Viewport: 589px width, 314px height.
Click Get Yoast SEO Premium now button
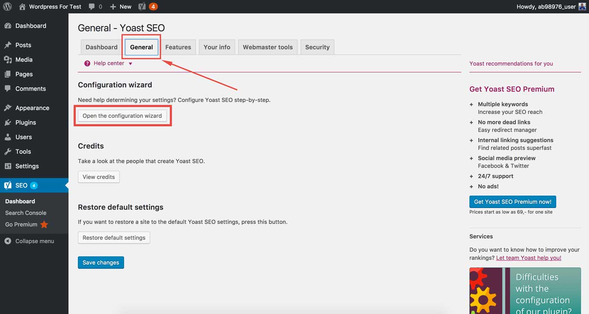coord(513,202)
